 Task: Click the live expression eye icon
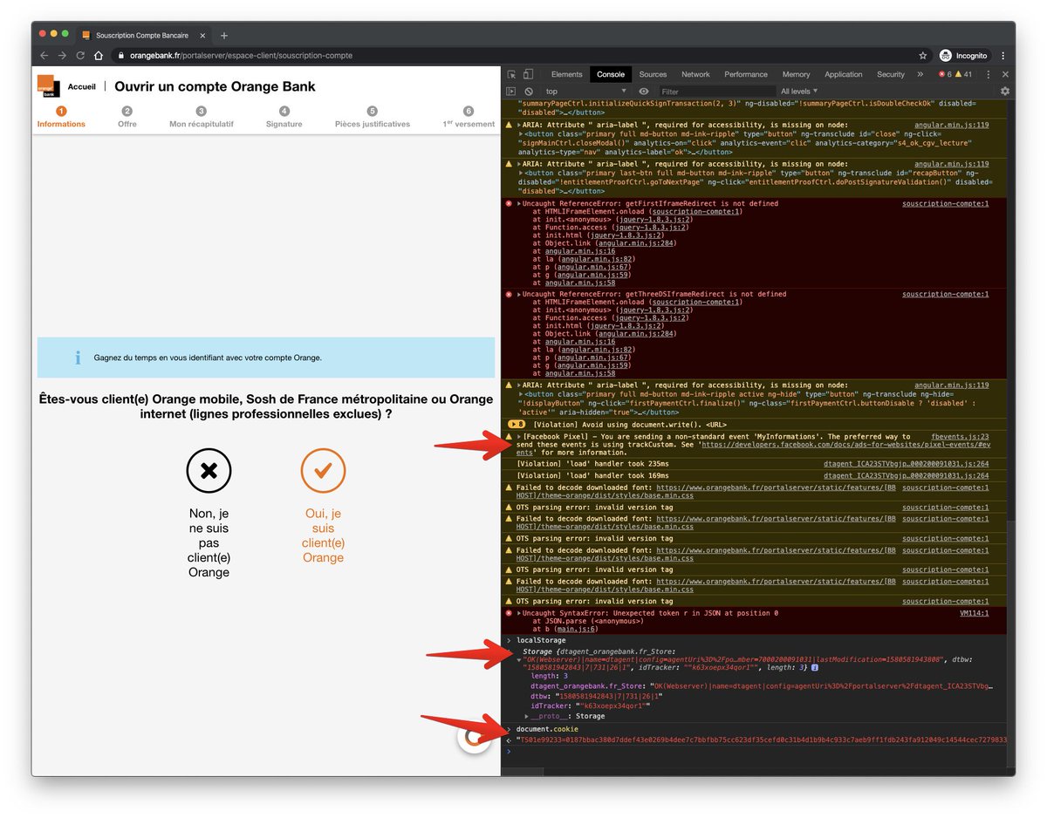click(x=644, y=92)
